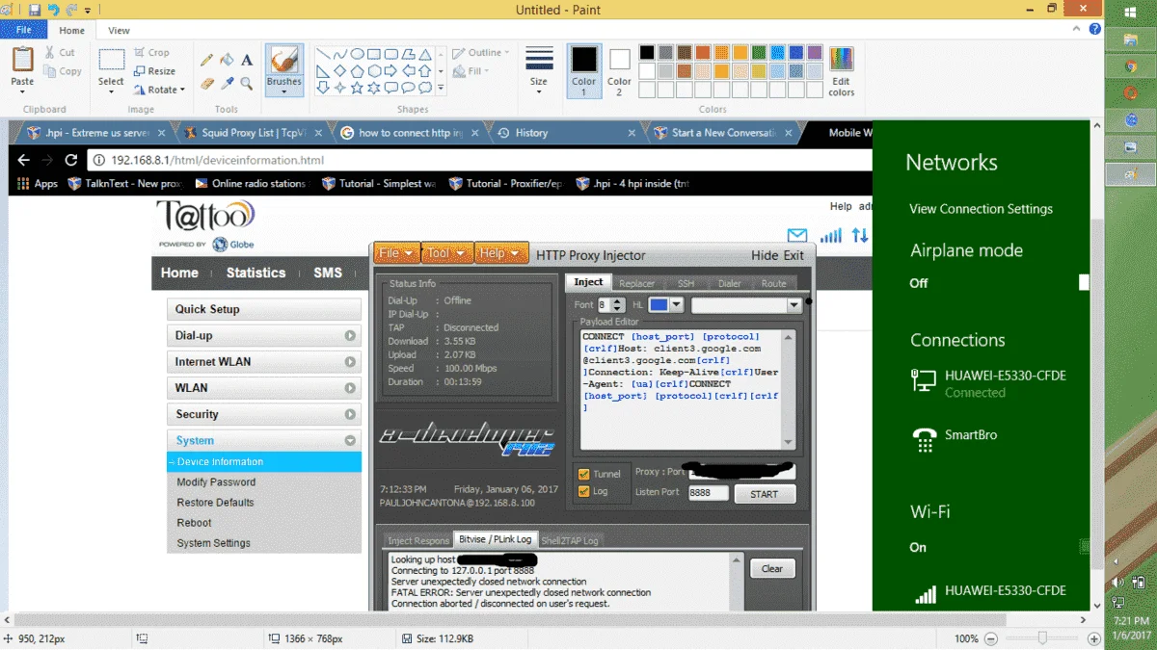Viewport: 1157px width, 650px height.
Task: Click the browser reload icon
Action: 70,160
